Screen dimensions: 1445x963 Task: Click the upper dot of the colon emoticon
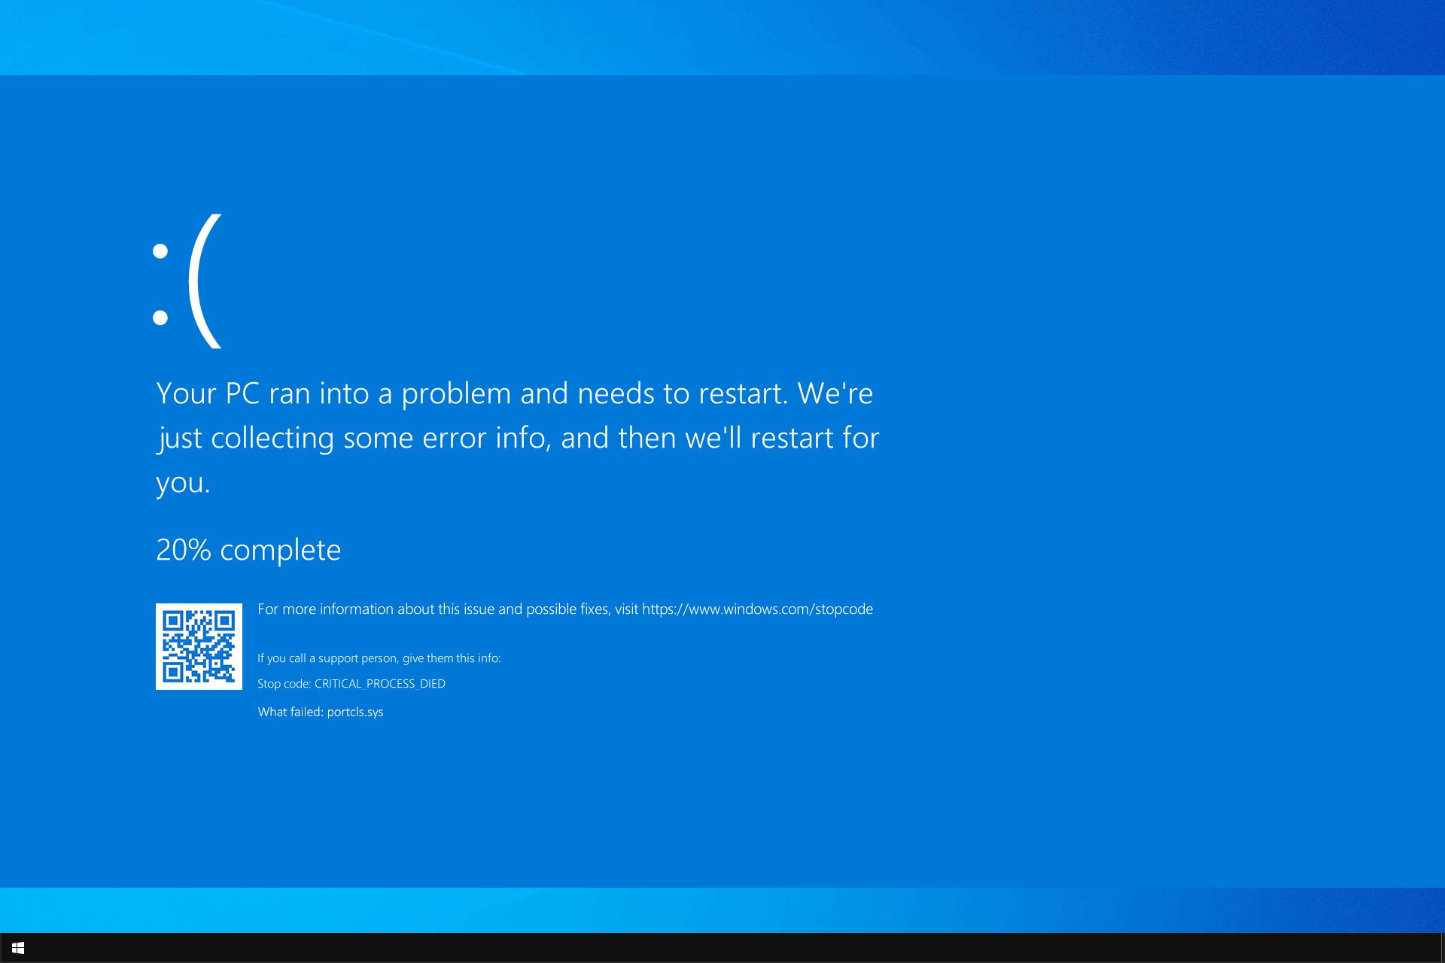[160, 251]
